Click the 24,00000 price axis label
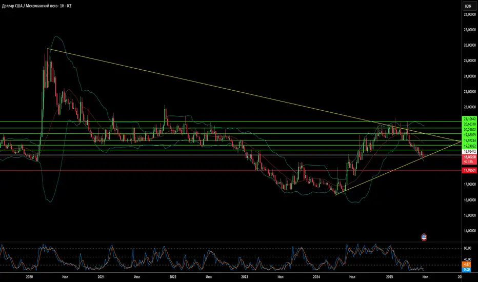The height and width of the screenshot is (282, 478). [470, 76]
